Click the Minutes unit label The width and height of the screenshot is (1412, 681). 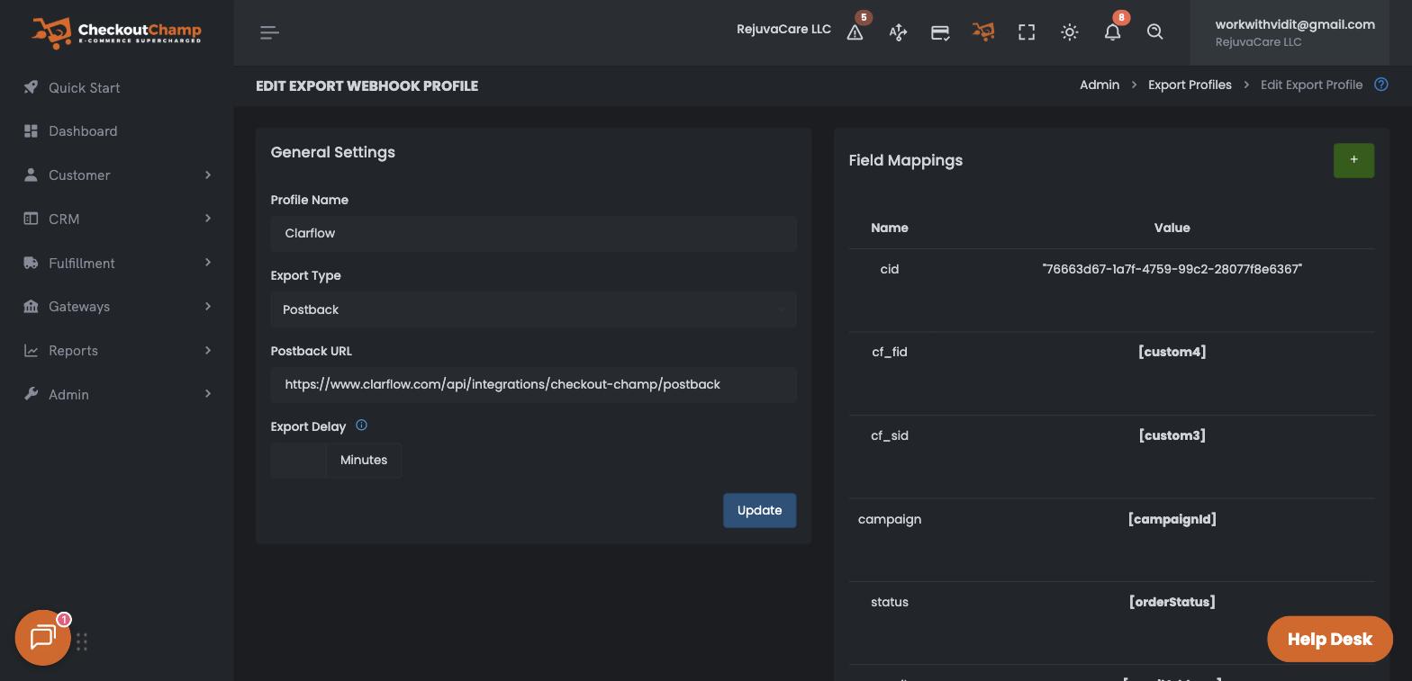point(364,460)
